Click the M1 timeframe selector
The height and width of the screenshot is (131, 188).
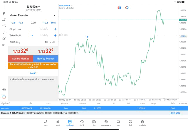(x=4, y=45)
